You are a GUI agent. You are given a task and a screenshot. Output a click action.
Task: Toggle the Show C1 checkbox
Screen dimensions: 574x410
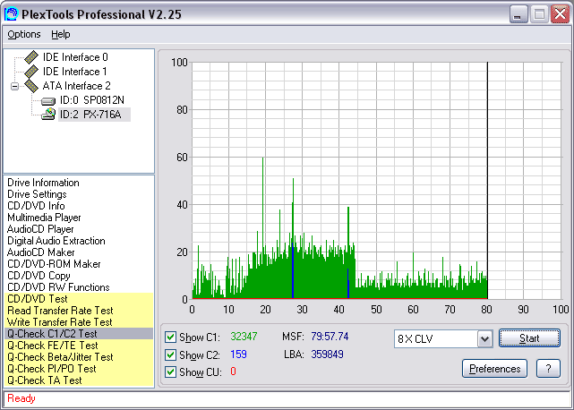tap(170, 337)
